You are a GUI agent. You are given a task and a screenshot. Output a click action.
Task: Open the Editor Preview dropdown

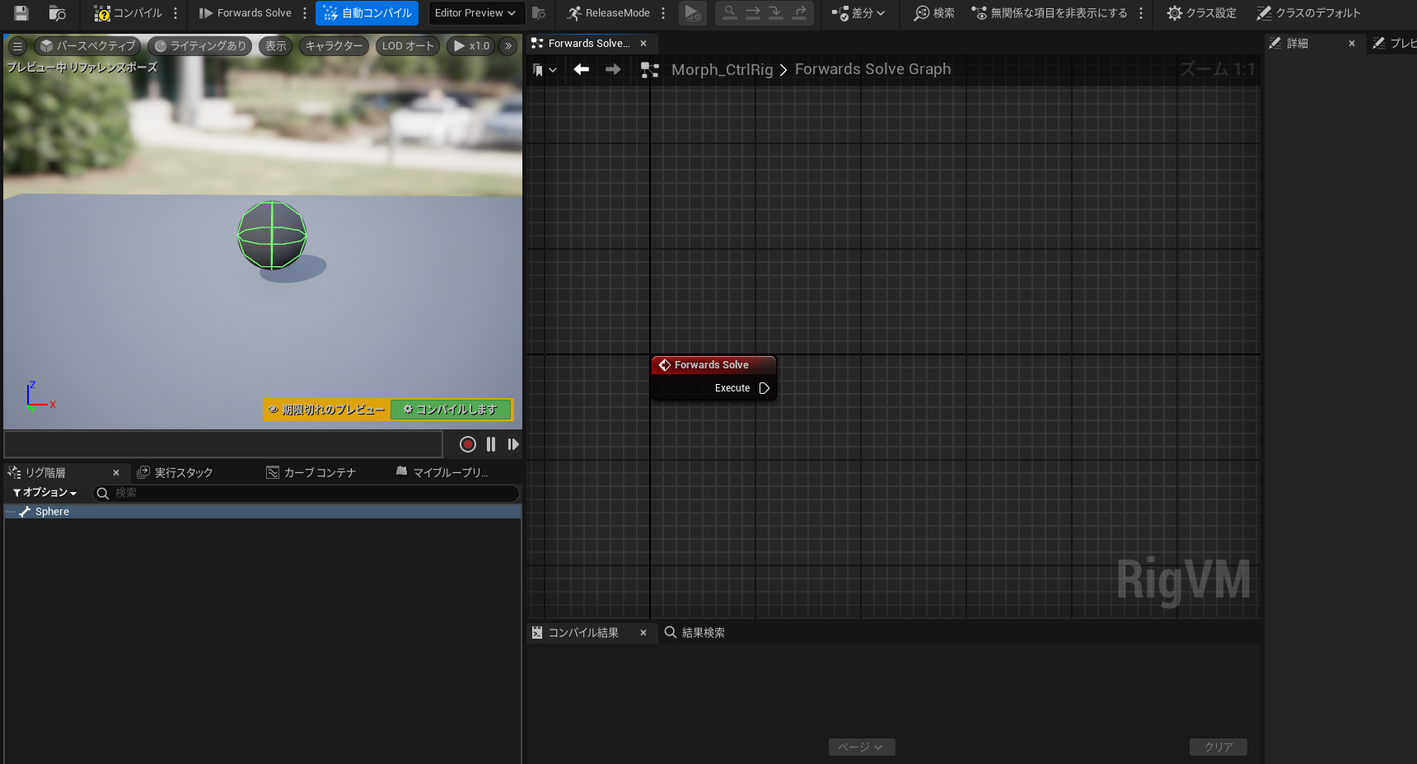coord(475,13)
